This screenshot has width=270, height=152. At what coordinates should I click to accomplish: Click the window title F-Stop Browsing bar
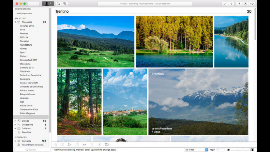[x=145, y=4]
